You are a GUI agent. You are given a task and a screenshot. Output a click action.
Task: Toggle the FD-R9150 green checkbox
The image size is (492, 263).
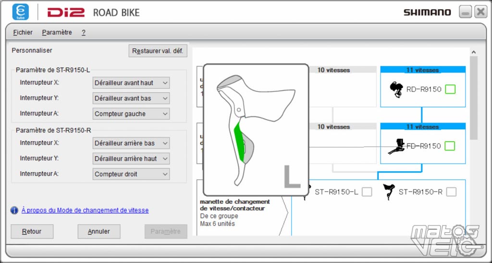450,146
